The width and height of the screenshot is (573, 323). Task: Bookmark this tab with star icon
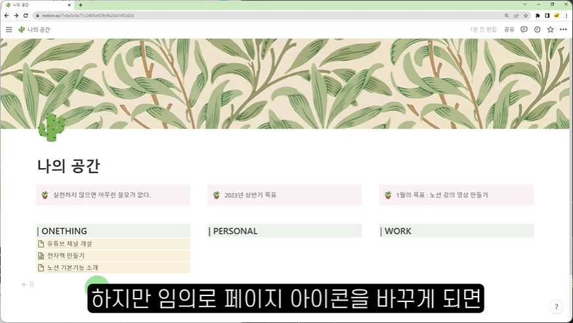pyautogui.click(x=526, y=15)
